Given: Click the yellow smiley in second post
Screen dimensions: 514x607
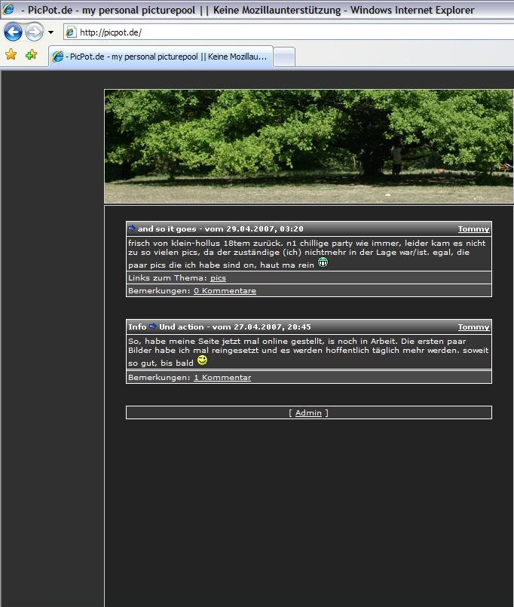Looking at the screenshot, I should point(202,361).
